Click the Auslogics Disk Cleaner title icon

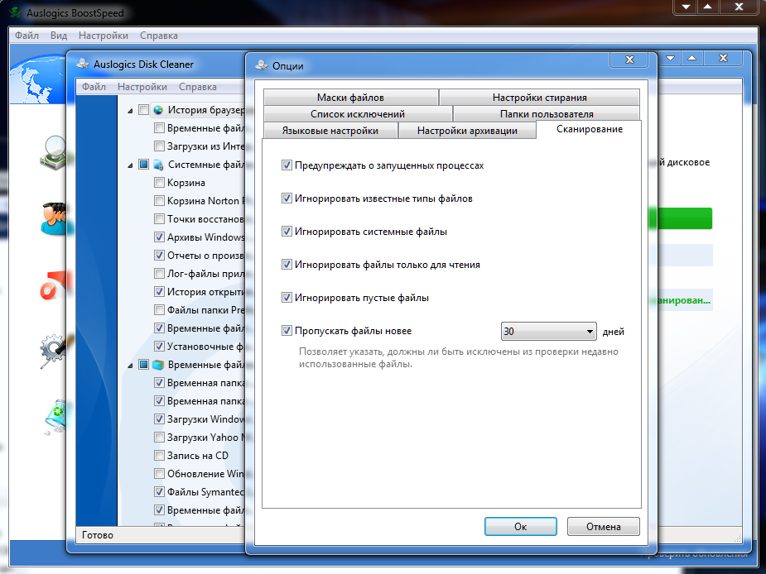pyautogui.click(x=83, y=64)
